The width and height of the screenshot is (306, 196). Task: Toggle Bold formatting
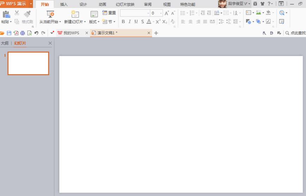[x=123, y=22]
